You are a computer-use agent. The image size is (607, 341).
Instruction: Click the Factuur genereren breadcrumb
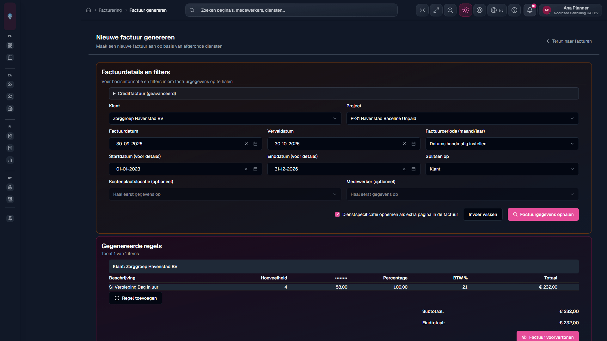click(x=148, y=10)
